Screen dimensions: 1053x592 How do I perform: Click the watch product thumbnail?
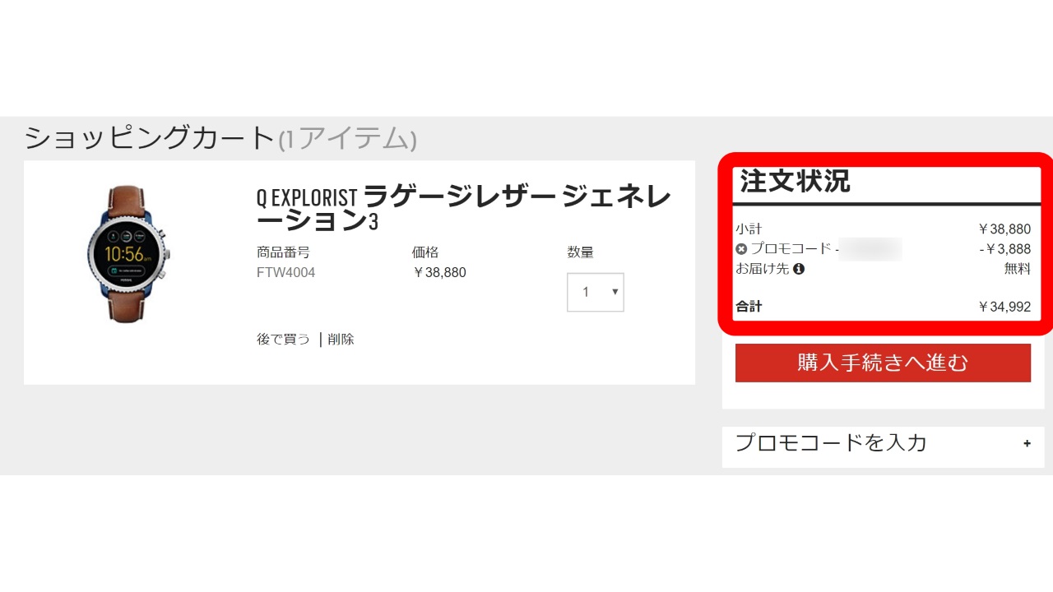(128, 253)
